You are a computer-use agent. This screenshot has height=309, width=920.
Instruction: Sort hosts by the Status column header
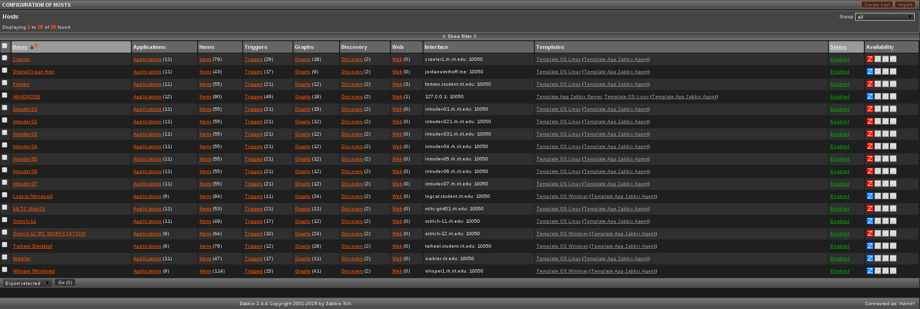pyautogui.click(x=838, y=47)
